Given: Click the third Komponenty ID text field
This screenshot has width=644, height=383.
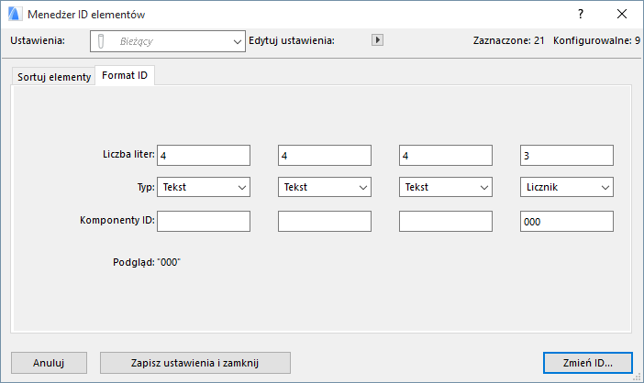Looking at the screenshot, I should (445, 221).
